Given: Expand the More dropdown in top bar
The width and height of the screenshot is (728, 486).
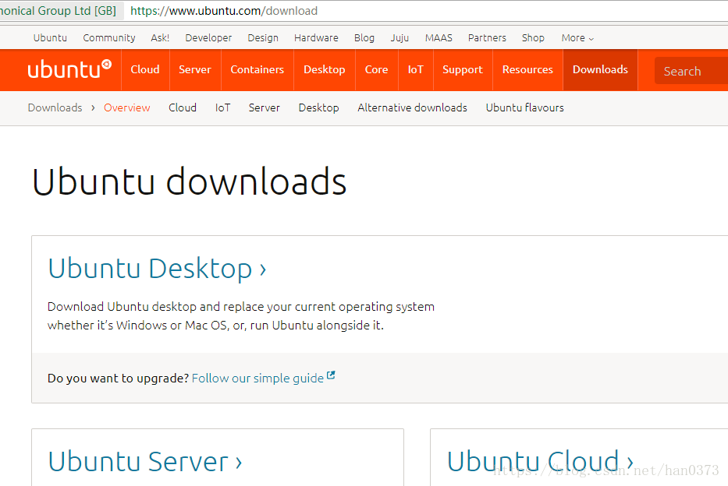Looking at the screenshot, I should (x=577, y=38).
